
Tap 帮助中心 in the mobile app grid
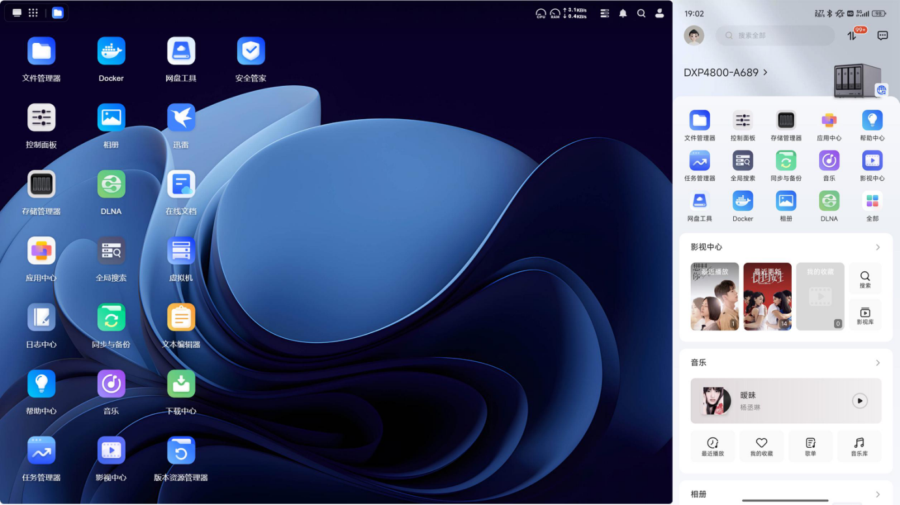(873, 120)
